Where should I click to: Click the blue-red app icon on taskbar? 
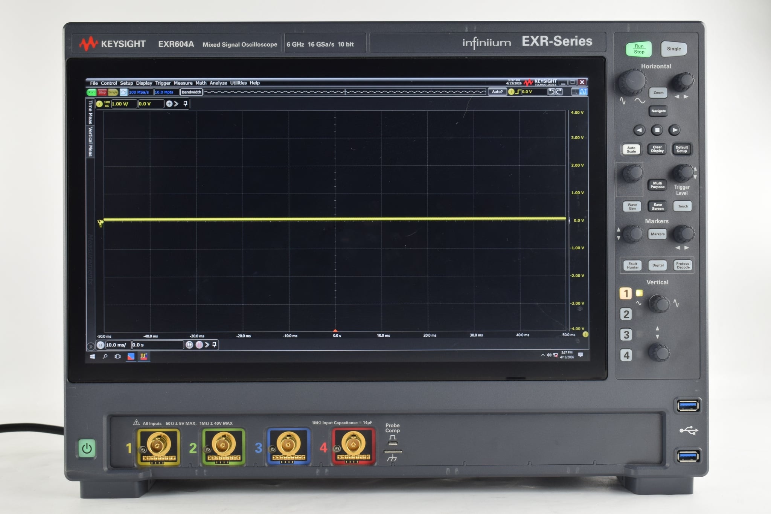coord(131,356)
